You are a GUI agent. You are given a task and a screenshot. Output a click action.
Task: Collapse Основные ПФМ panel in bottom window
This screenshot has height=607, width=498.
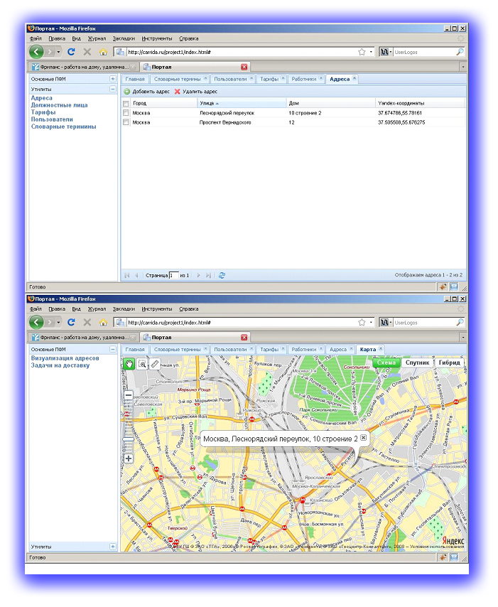[113, 350]
